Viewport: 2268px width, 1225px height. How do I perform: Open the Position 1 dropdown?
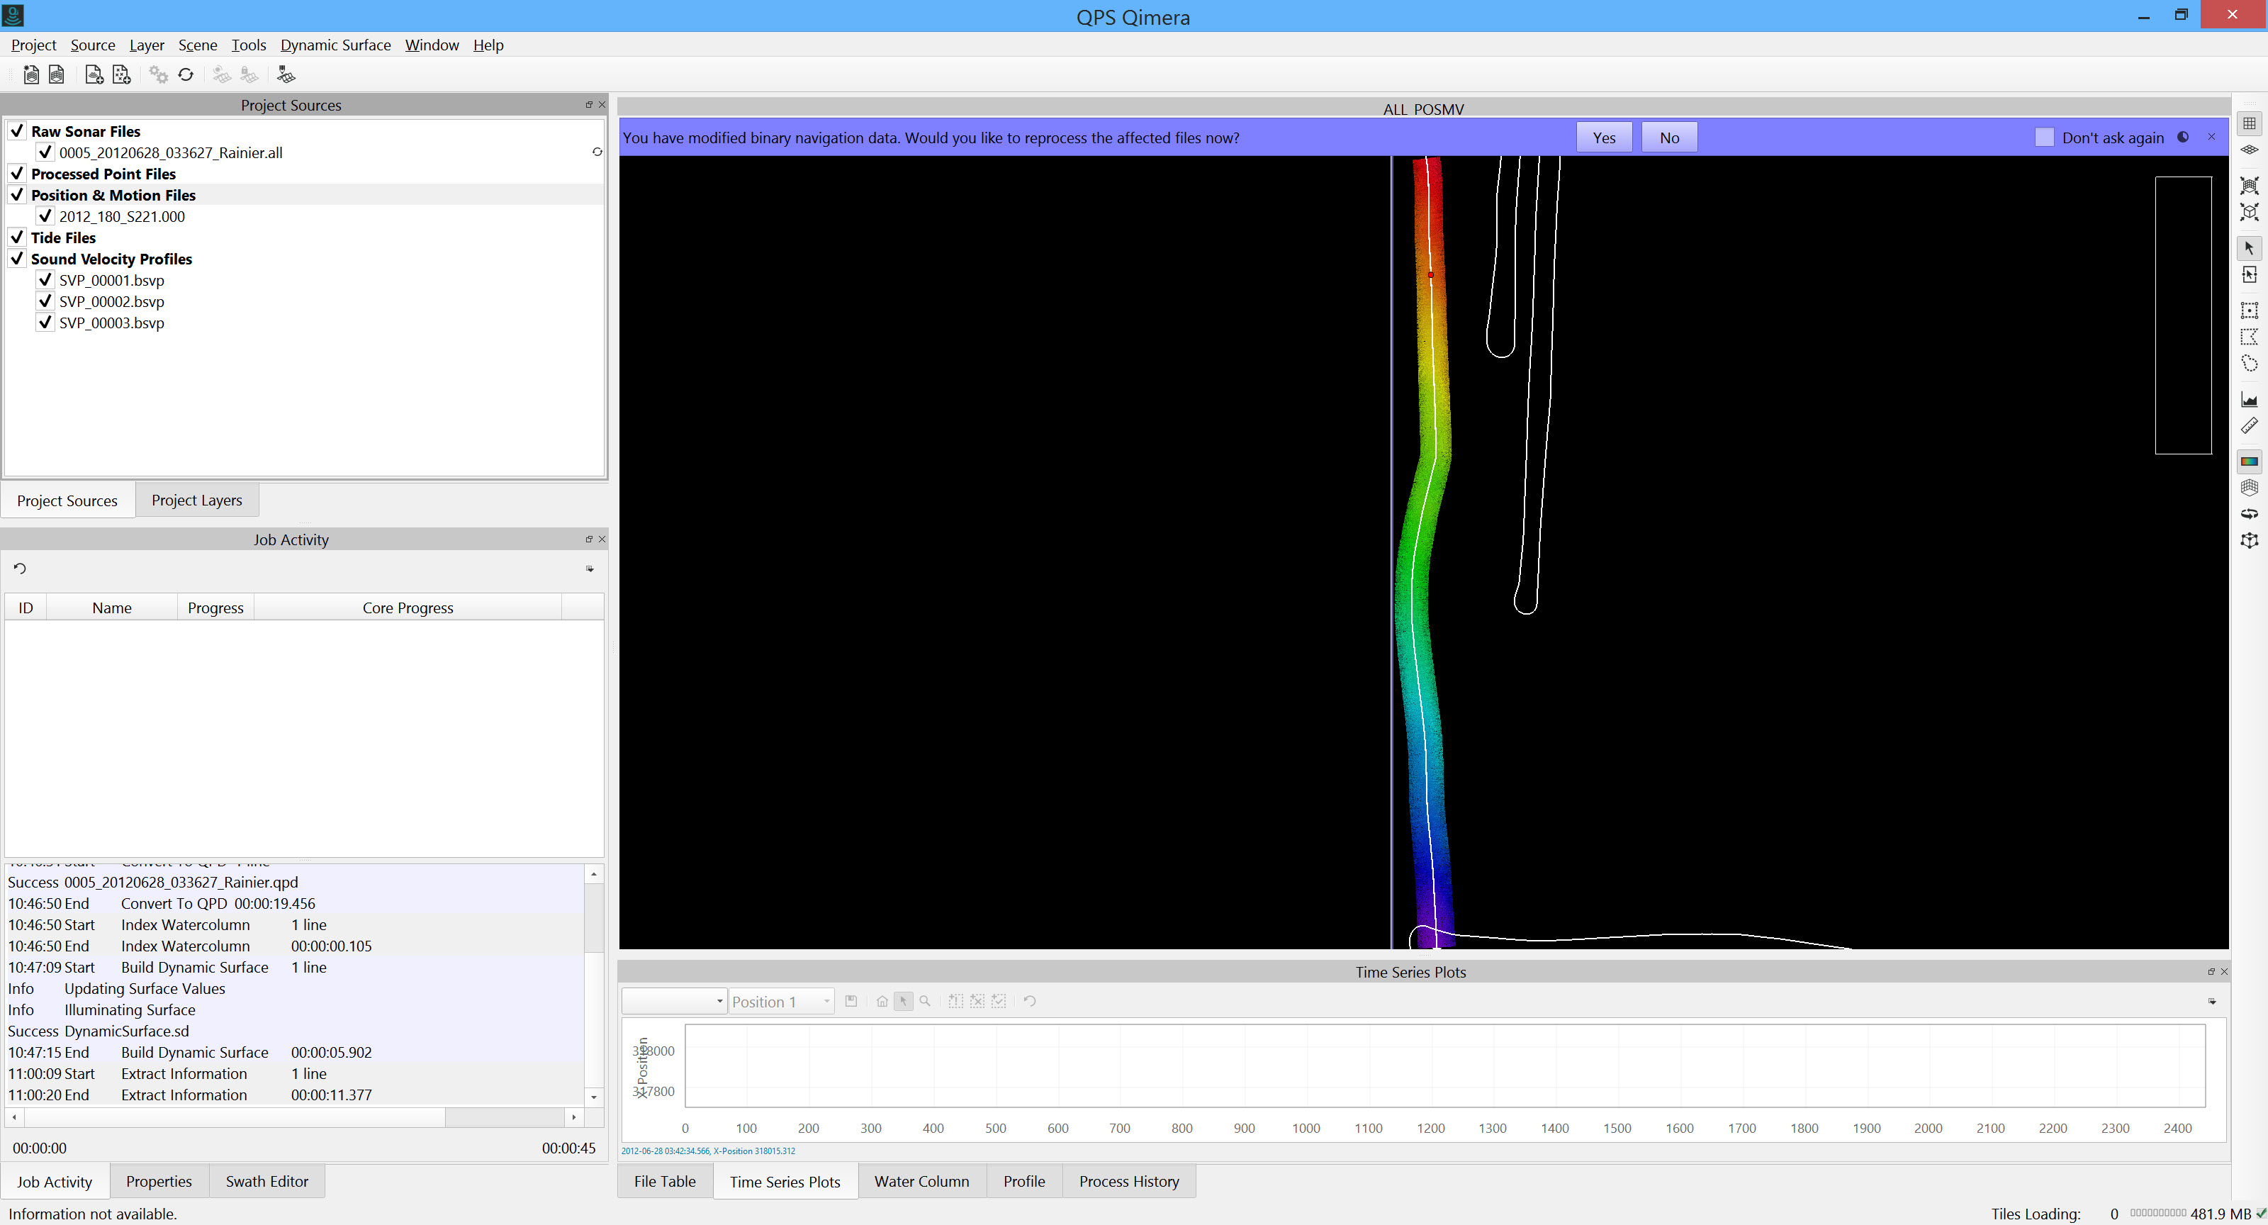point(780,1001)
